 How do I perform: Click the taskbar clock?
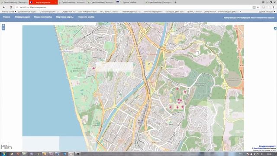tap(270, 154)
